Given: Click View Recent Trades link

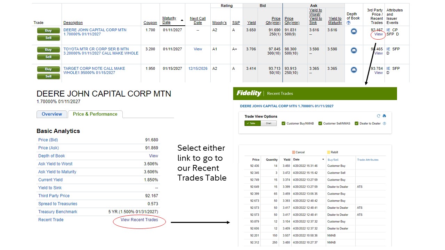Looking at the screenshot, I should [139, 220].
